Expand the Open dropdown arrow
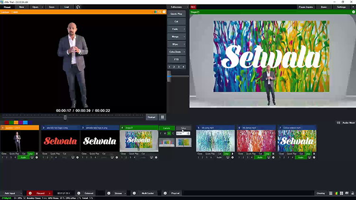Image resolution: width=356 pixels, height=200 pixels. 42,7
